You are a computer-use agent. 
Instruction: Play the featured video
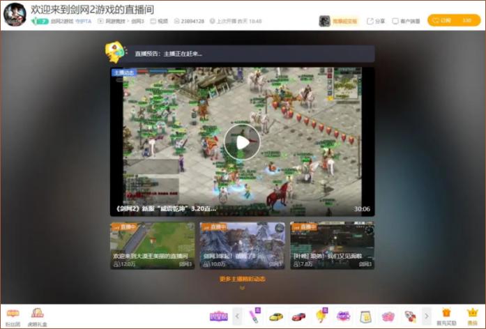point(242,142)
